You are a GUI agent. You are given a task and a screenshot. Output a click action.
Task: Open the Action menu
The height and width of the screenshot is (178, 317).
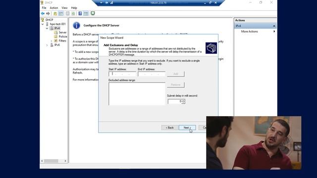point(54,8)
